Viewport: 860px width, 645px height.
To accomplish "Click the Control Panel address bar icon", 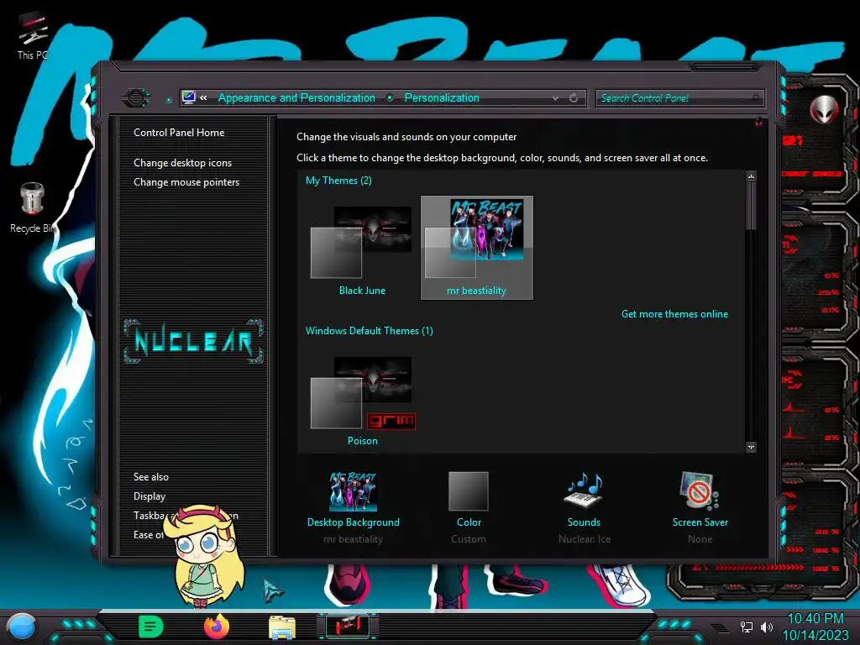I will (x=189, y=97).
